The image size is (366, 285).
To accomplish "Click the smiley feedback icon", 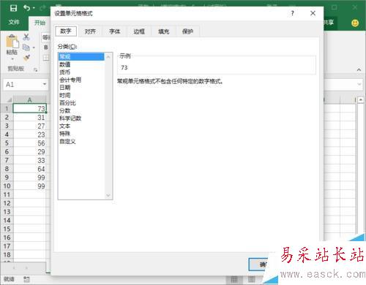I will coord(355,23).
